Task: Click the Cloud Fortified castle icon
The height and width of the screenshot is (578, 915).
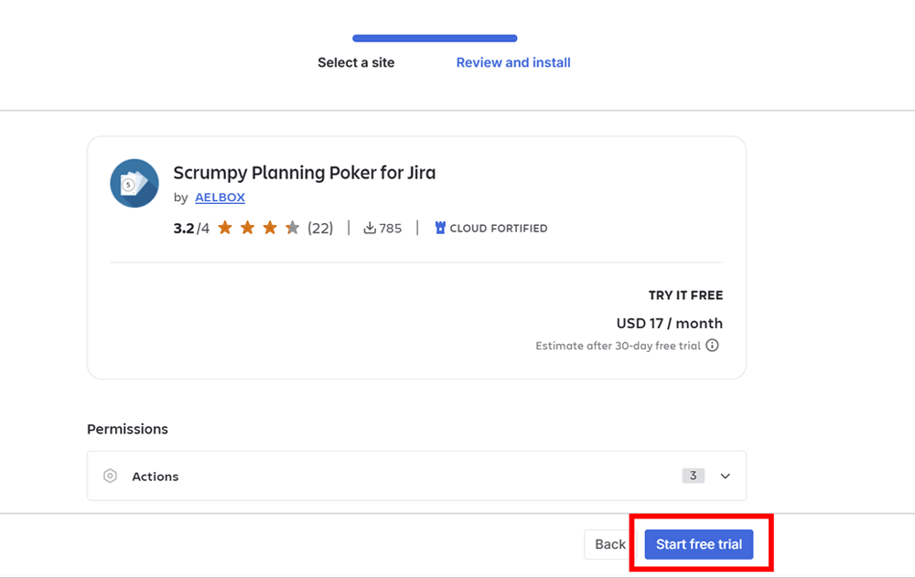Action: 440,229
